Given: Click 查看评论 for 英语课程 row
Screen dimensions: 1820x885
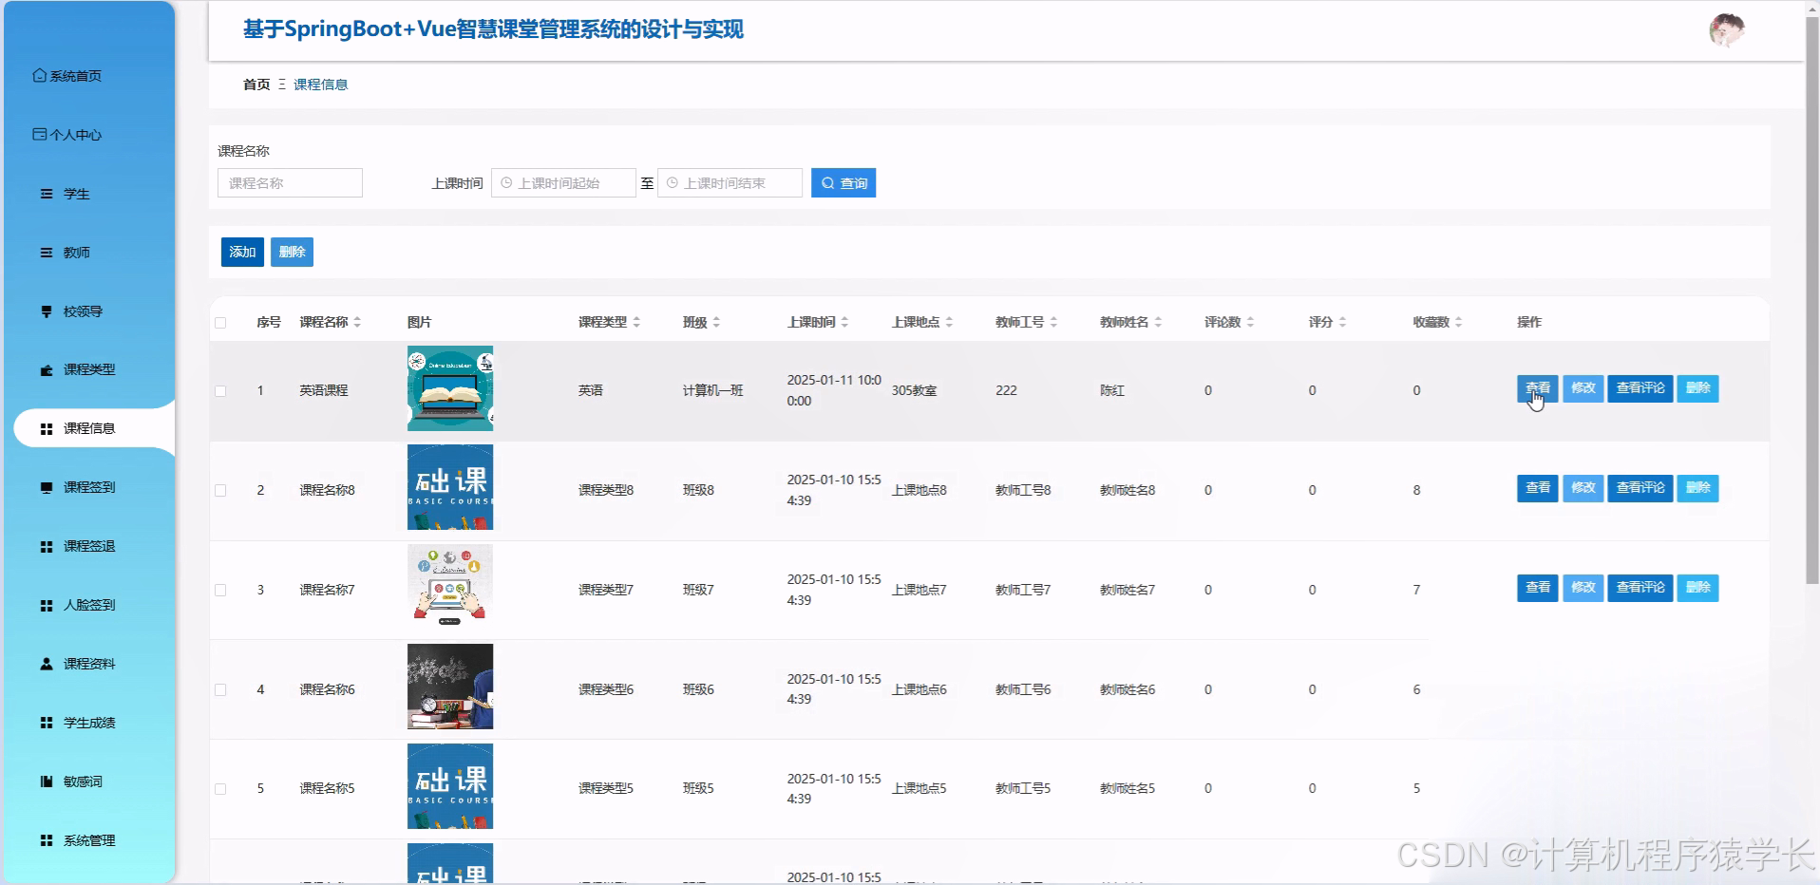Looking at the screenshot, I should click(1639, 388).
